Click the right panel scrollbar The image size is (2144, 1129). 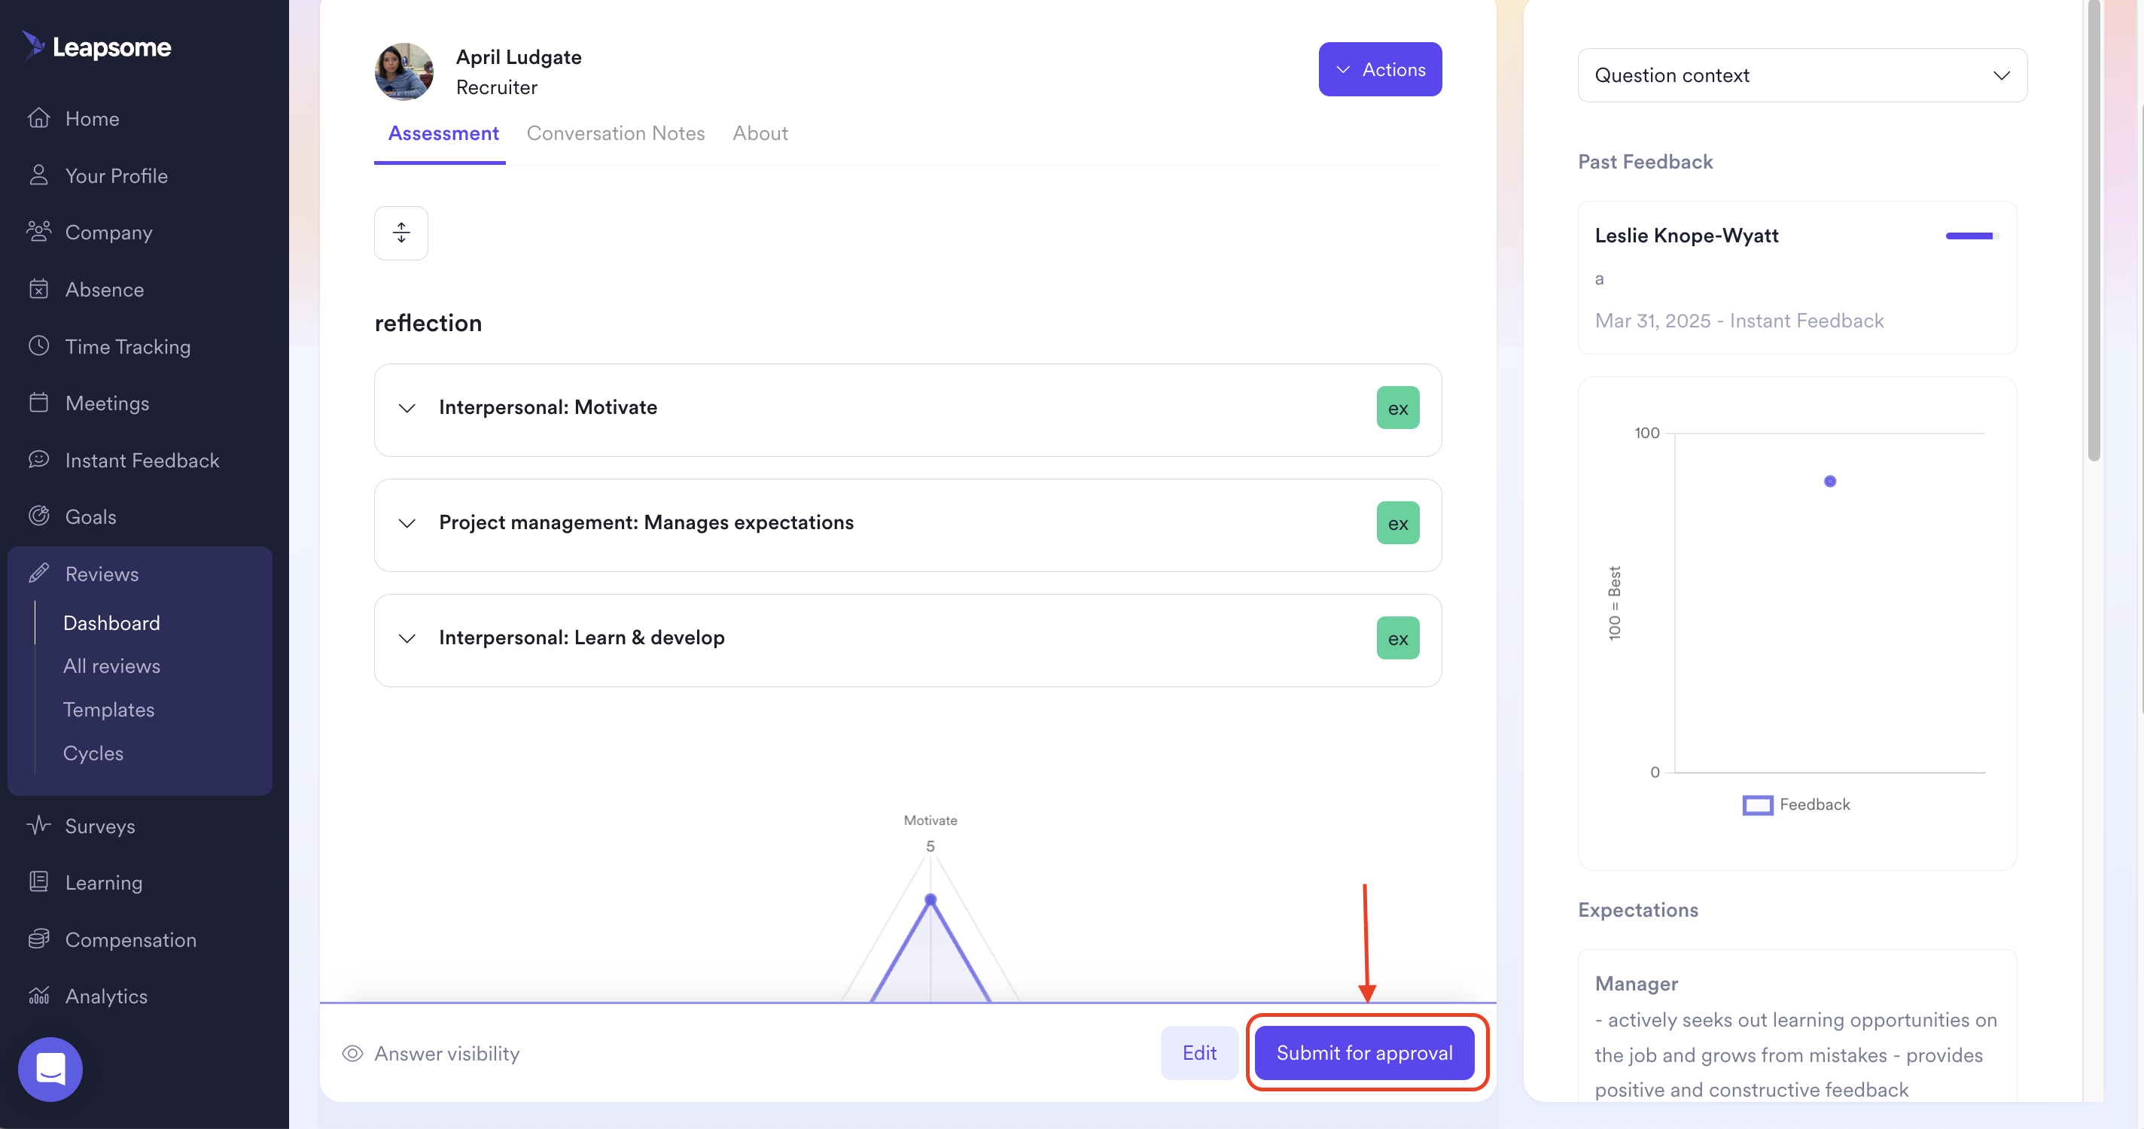(2094, 230)
